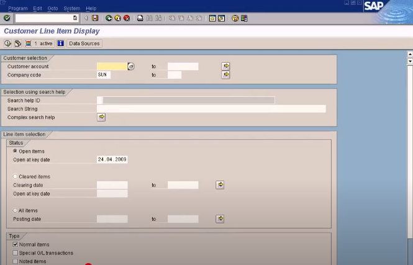Select the All items radio button
The height and width of the screenshot is (265, 413).
pyautogui.click(x=15, y=210)
